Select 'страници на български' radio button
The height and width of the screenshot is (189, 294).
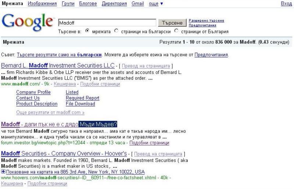116,31
